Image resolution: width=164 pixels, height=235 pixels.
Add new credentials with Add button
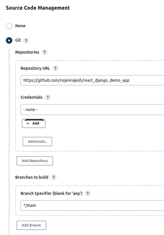coord(34,123)
